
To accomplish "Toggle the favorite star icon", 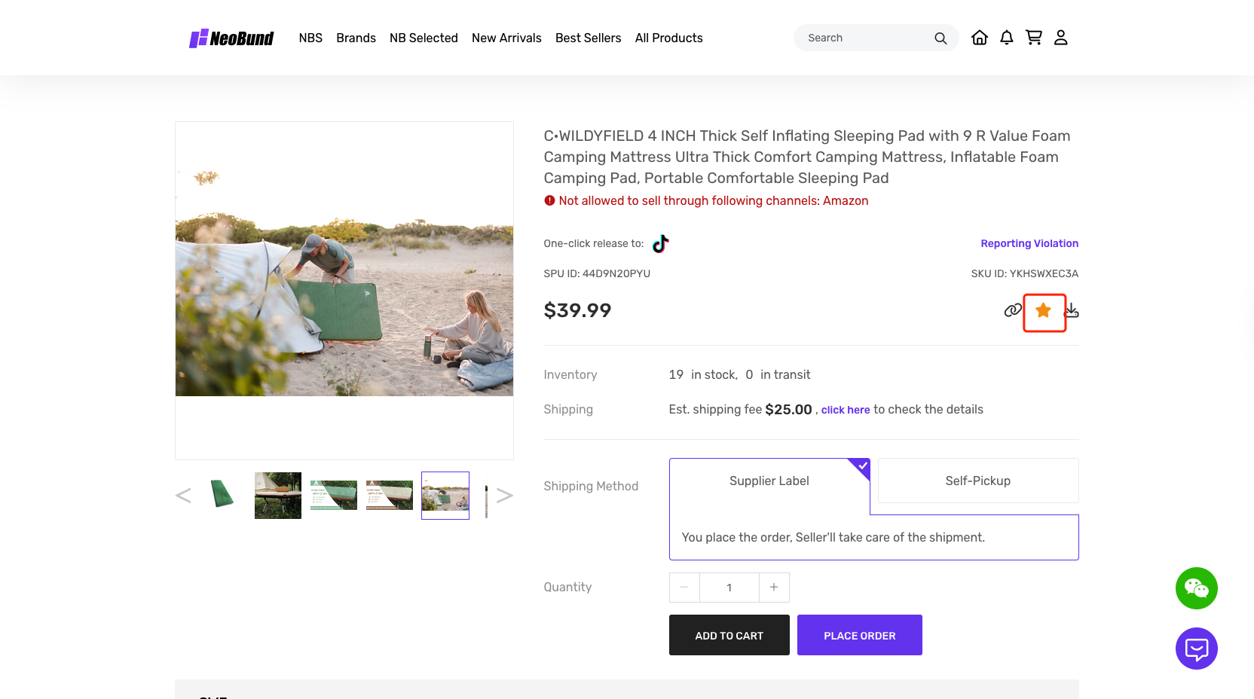I will [1043, 310].
